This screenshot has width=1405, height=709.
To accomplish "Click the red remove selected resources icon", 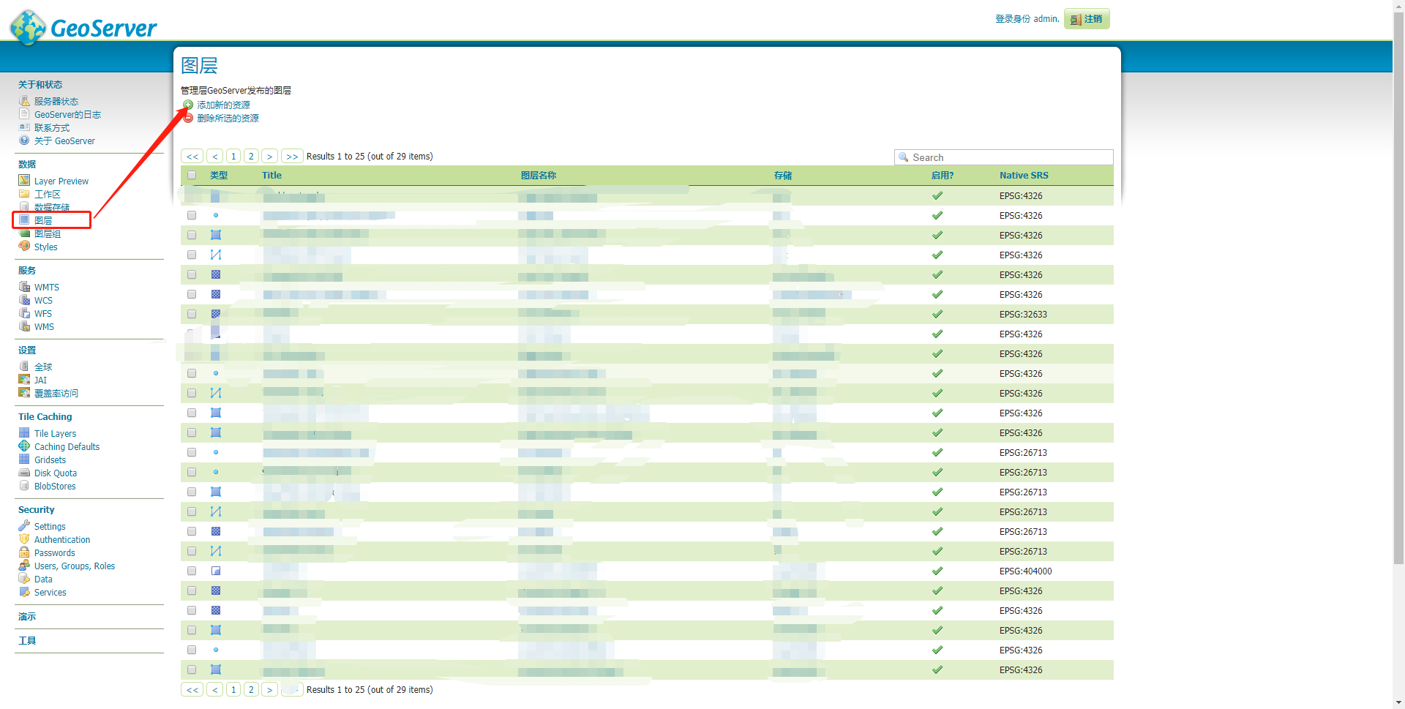I will click(x=188, y=118).
